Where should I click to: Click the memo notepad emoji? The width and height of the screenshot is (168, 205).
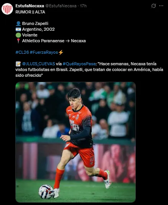click(x=18, y=64)
